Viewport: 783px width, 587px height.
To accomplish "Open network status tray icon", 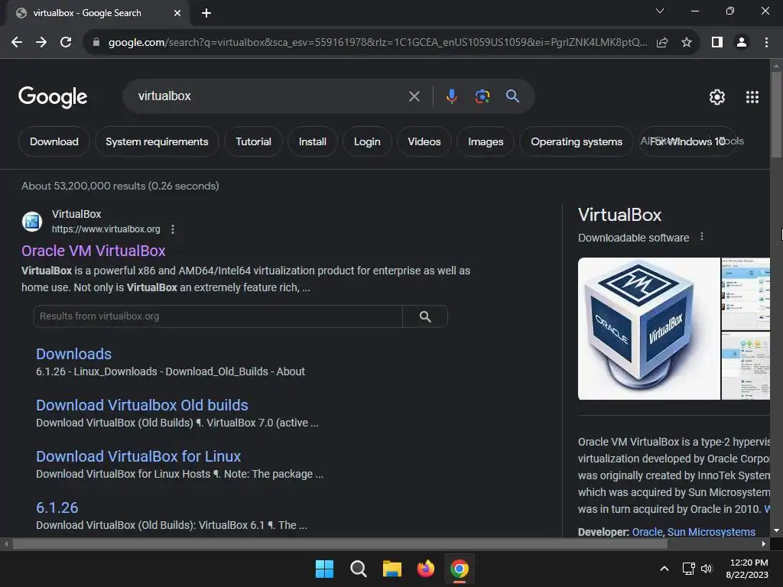I will [x=689, y=569].
